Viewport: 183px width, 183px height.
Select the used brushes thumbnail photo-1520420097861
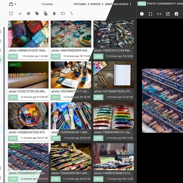point(71,157)
